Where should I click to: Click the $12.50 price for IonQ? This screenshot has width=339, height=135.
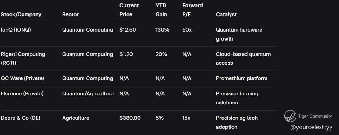pos(128,30)
